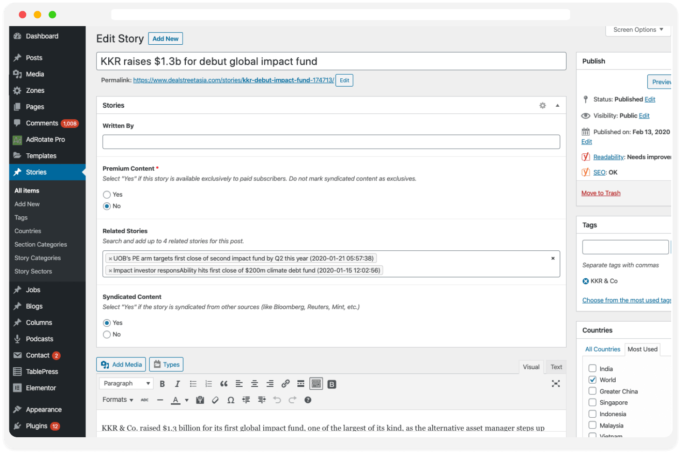Apply italic formatting in the editor
Image resolution: width=681 pixels, height=454 pixels.
177,384
